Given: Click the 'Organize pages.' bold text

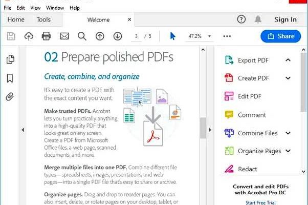Looking at the screenshot, I should 63,195.
